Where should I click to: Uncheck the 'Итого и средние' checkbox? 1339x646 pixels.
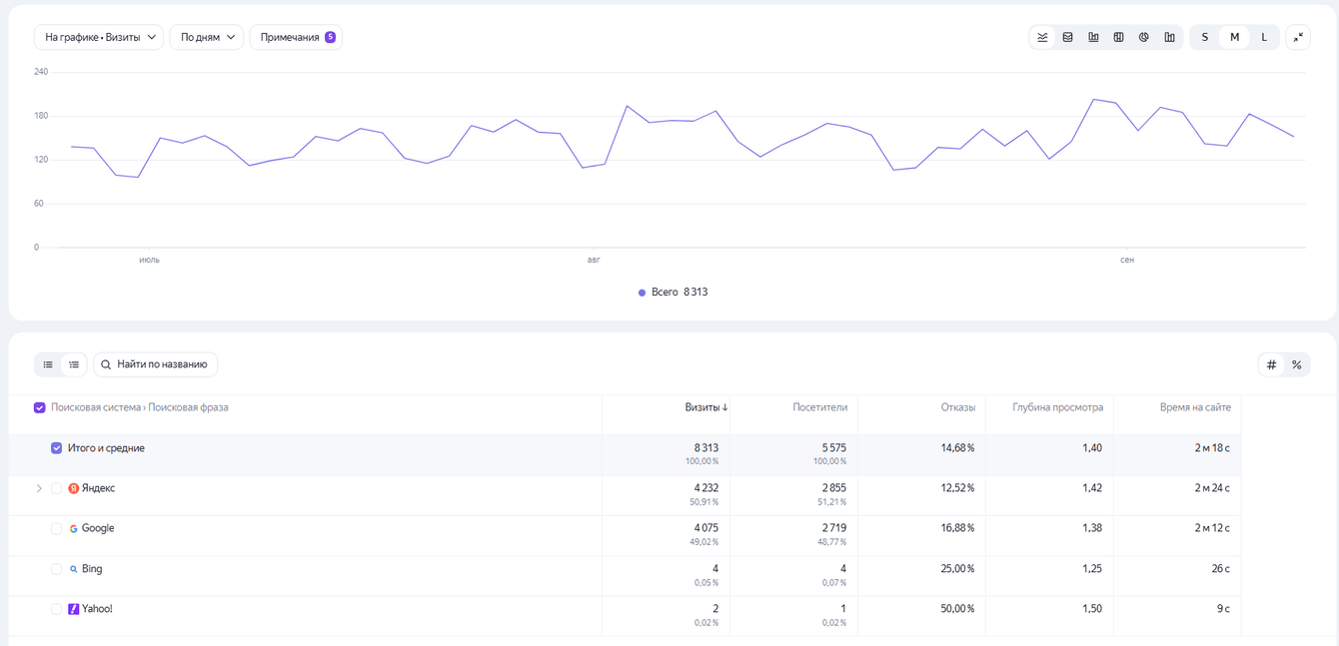[x=57, y=448]
